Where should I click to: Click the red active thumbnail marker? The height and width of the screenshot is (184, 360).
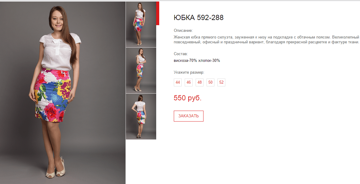pyautogui.click(x=157, y=13)
